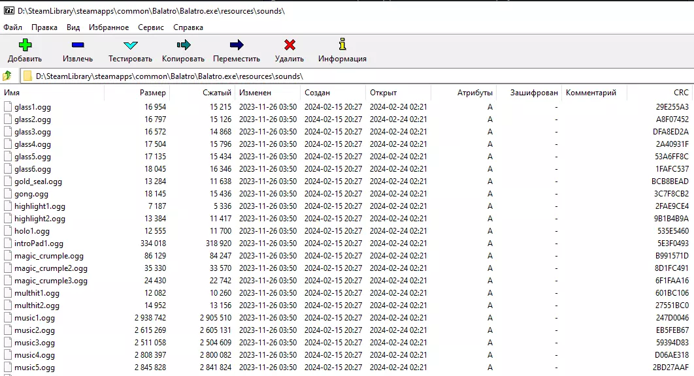Select the glass6.ogg file name
This screenshot has width=694, height=376.
click(32, 169)
